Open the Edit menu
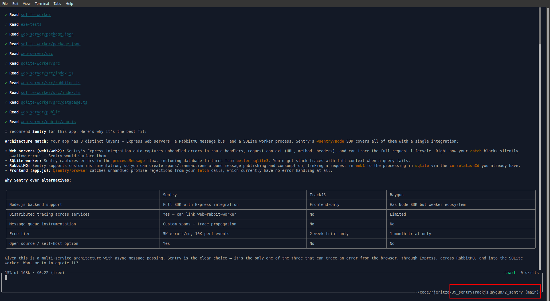The width and height of the screenshot is (550, 301). point(15,3)
